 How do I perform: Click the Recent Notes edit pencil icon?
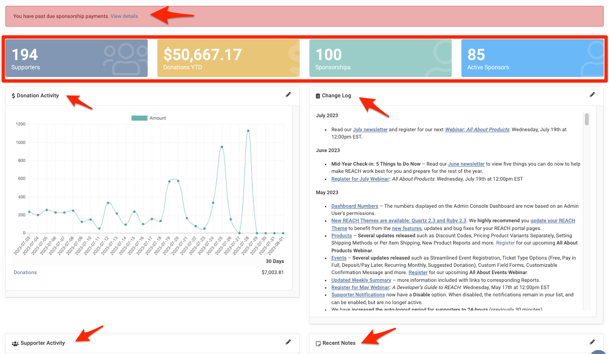click(x=592, y=342)
